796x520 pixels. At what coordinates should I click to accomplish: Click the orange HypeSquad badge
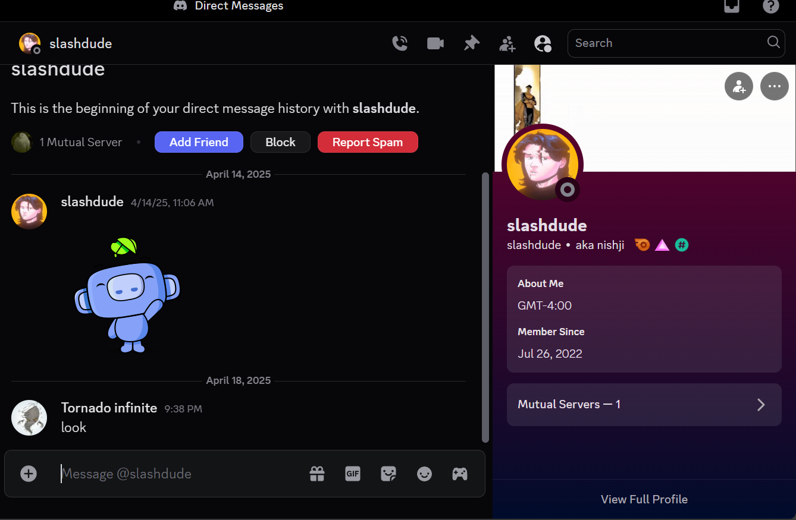(x=642, y=245)
